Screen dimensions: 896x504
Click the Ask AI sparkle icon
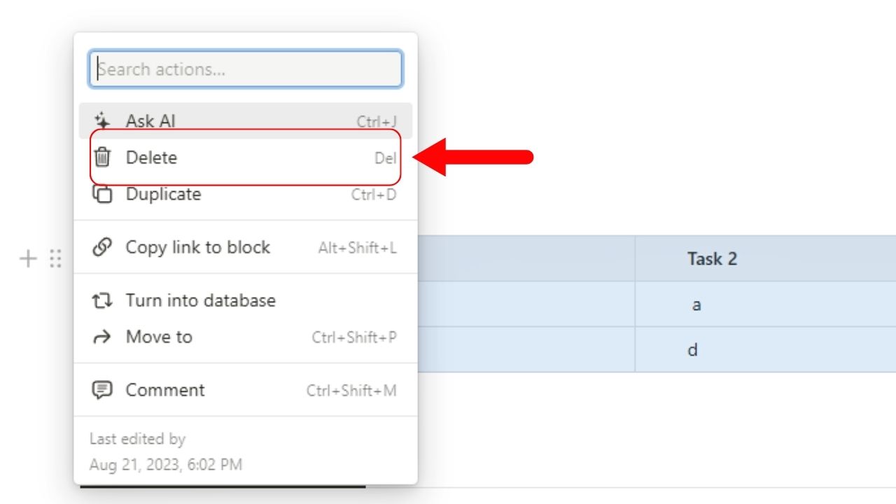pos(104,120)
